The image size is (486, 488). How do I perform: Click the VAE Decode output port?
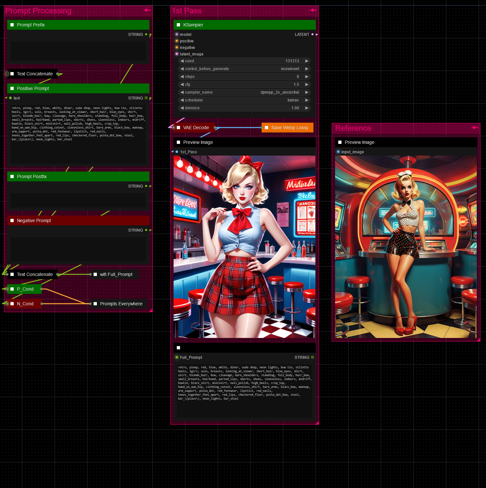click(215, 128)
